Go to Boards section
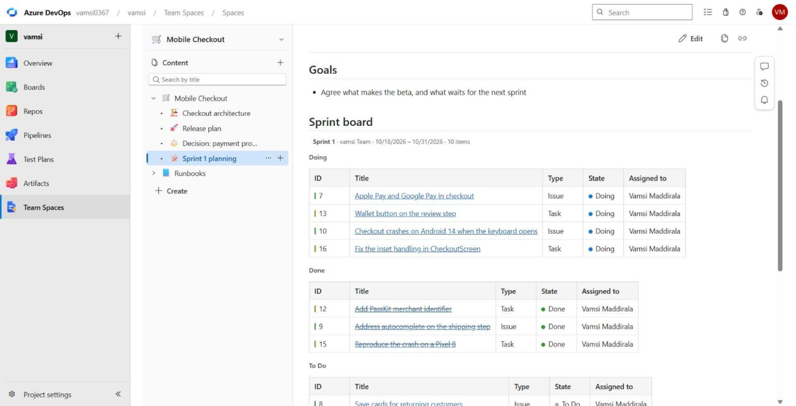 34,87
